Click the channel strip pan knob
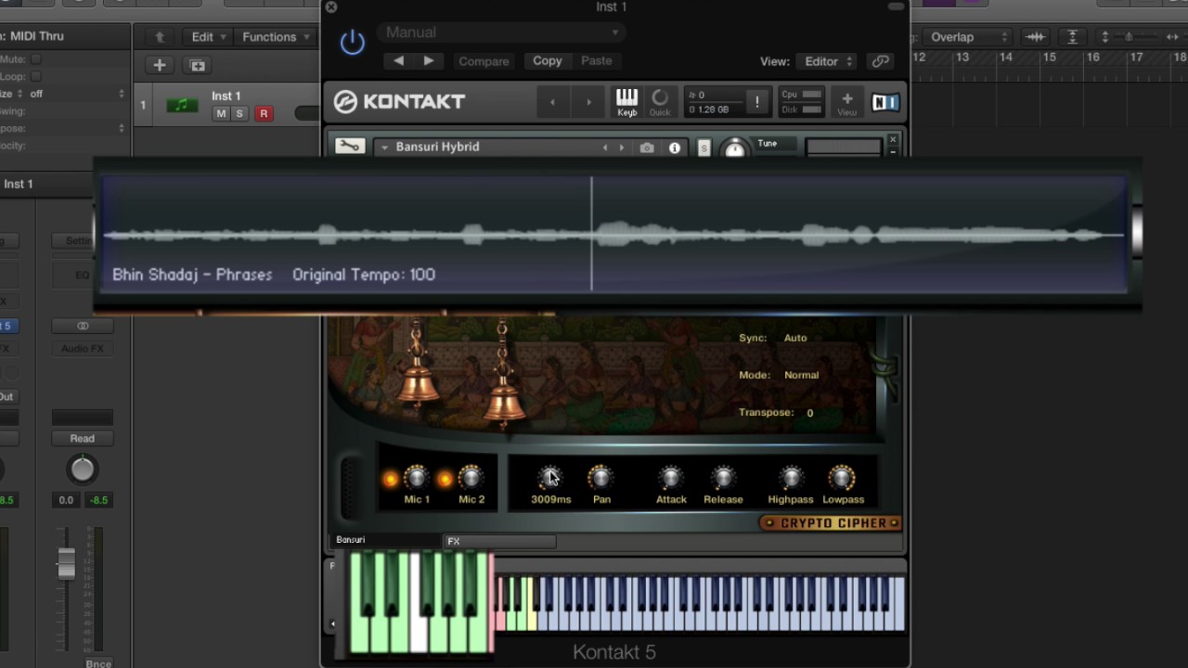 pos(82,470)
